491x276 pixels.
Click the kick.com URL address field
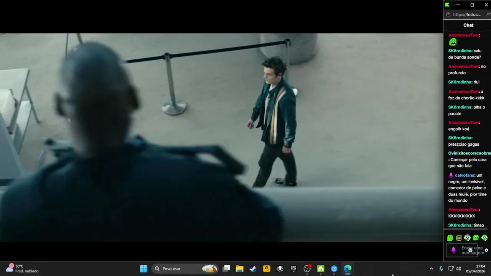click(x=466, y=15)
